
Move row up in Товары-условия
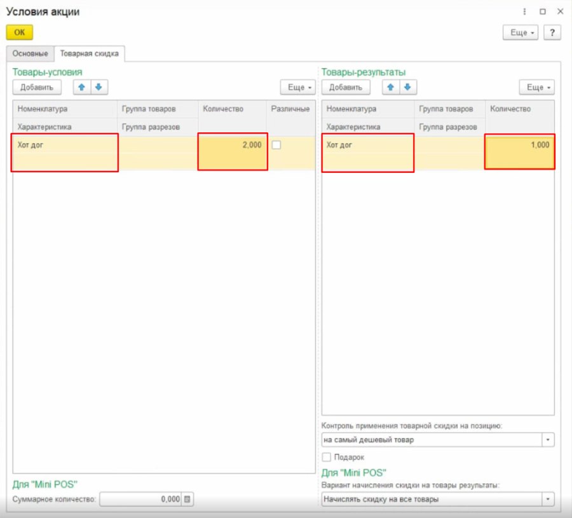tap(82, 87)
